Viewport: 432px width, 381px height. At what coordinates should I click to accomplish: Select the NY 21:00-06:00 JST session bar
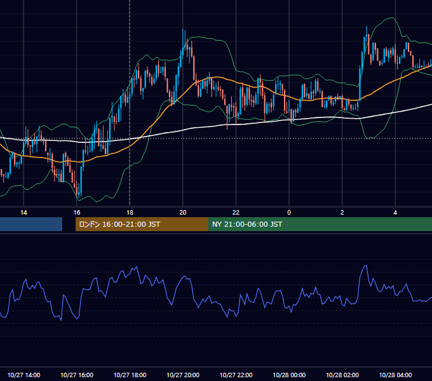pos(320,224)
